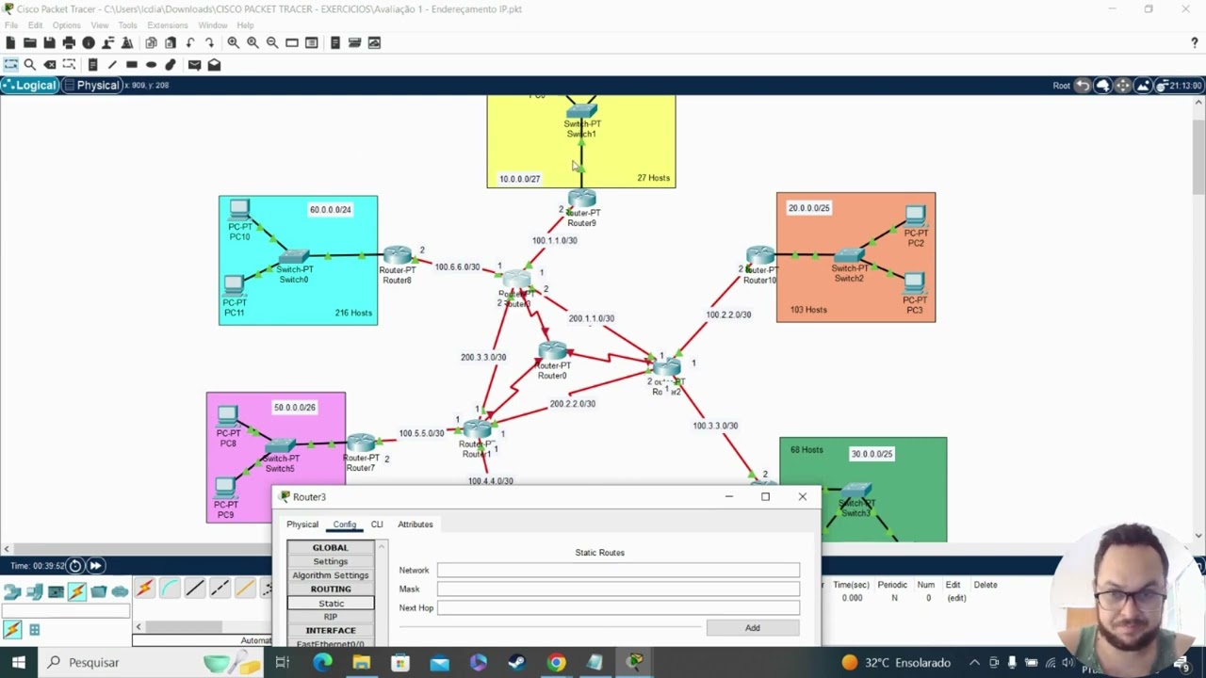
Task: Zoom in on the workspace
Action: tap(233, 42)
